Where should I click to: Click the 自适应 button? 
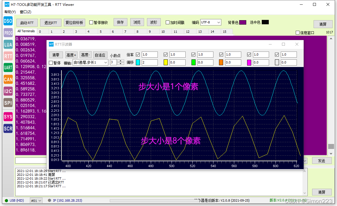(100, 55)
